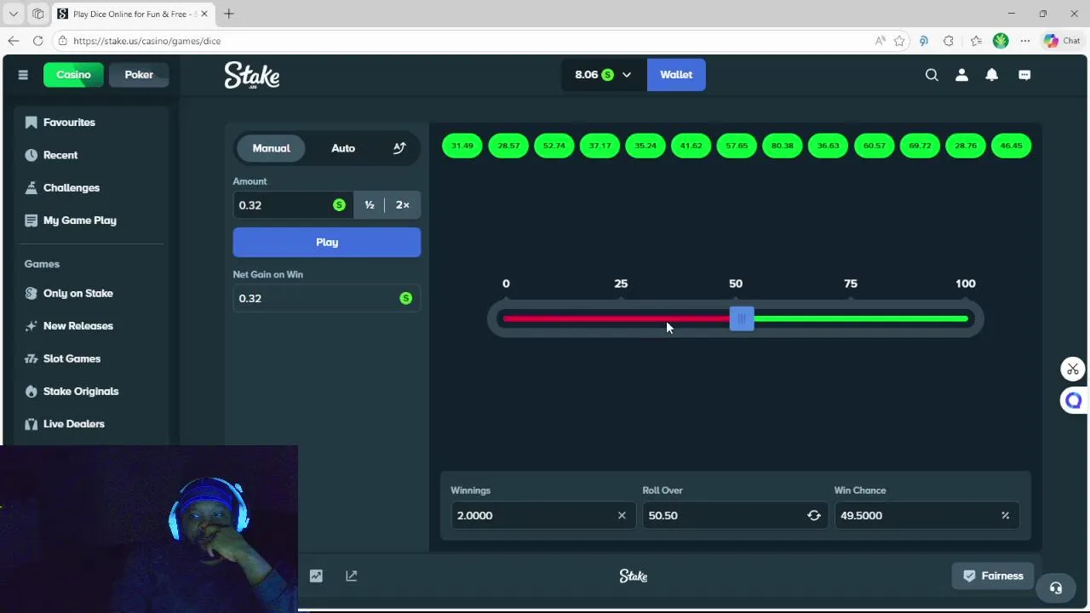Add page to browser favorites star
Viewport: 1090px width, 613px height.
click(x=899, y=41)
